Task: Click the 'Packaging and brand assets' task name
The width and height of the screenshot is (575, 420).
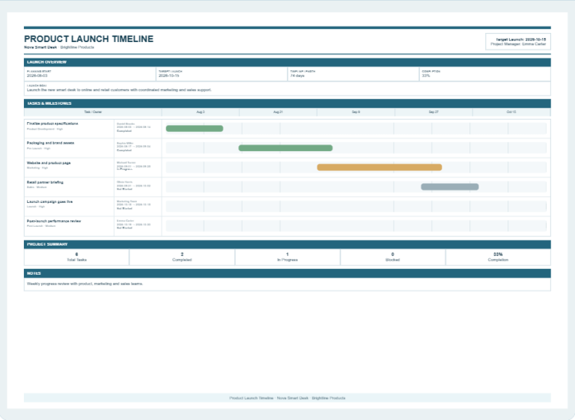Action: [50, 143]
